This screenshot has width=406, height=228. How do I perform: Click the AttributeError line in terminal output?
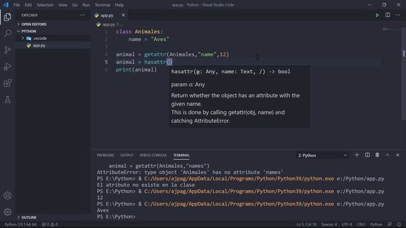click(x=190, y=172)
